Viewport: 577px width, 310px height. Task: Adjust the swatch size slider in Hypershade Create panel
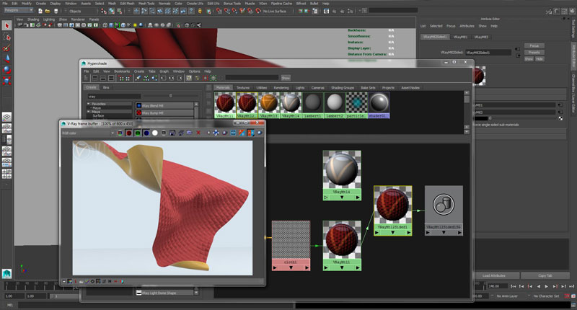170,96
